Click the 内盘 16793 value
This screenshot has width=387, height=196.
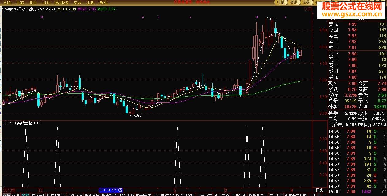click(x=380, y=107)
